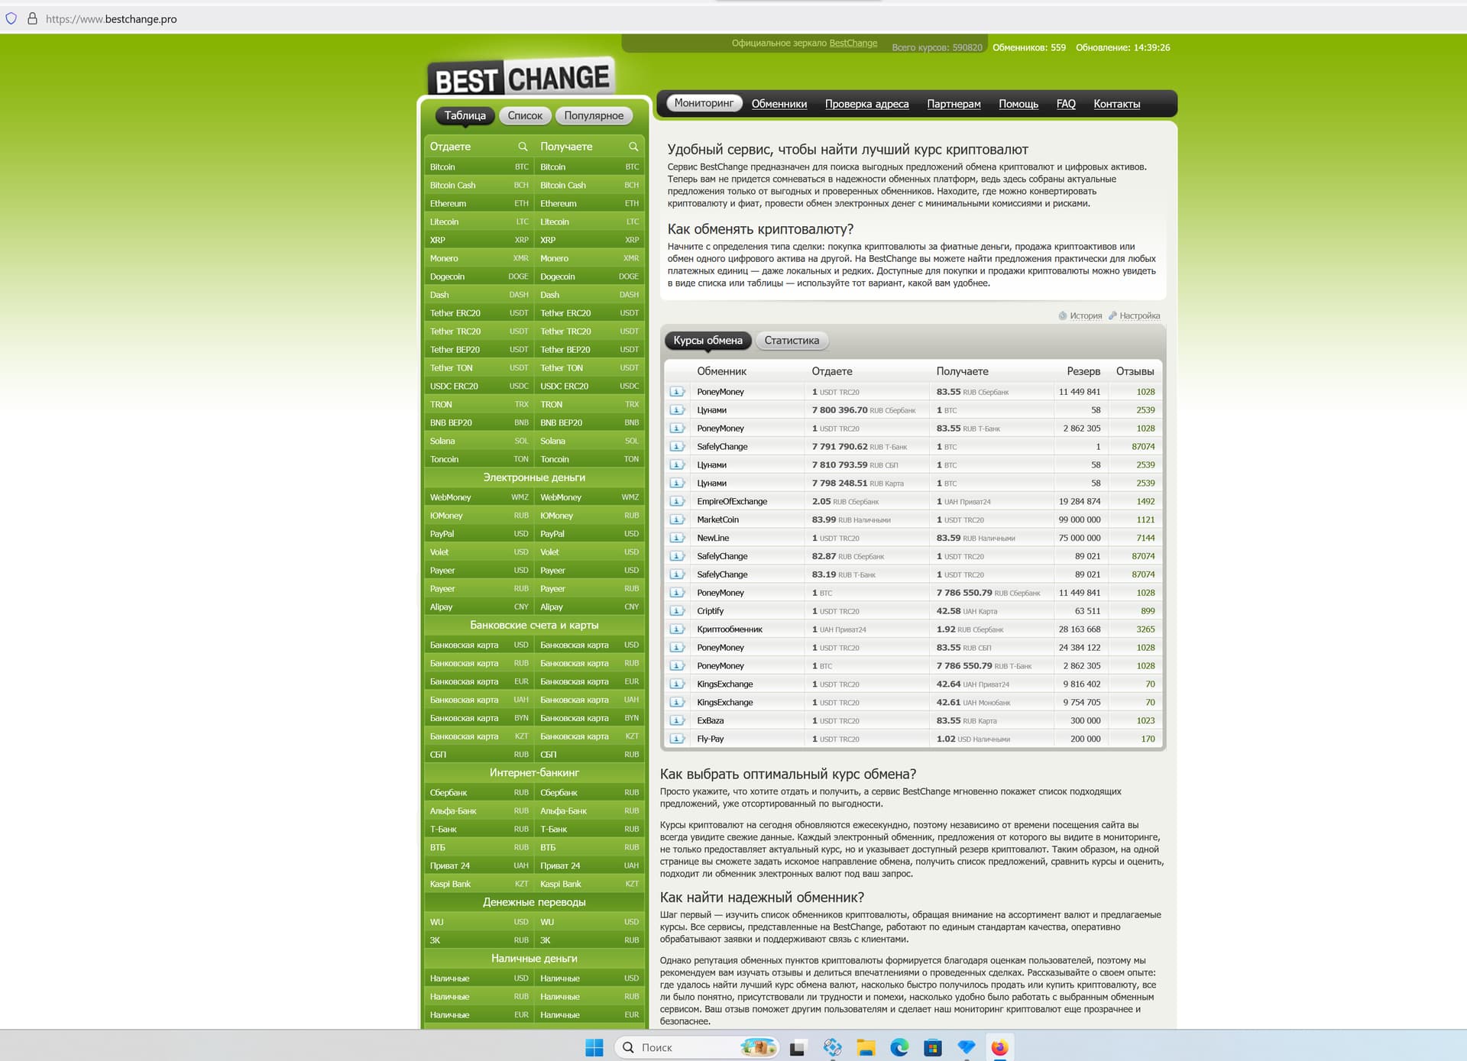Open the Windows Start button
Image resolution: width=1467 pixels, height=1061 pixels.
click(x=594, y=1047)
